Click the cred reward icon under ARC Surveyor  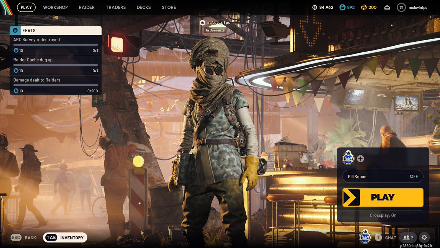click(x=16, y=51)
